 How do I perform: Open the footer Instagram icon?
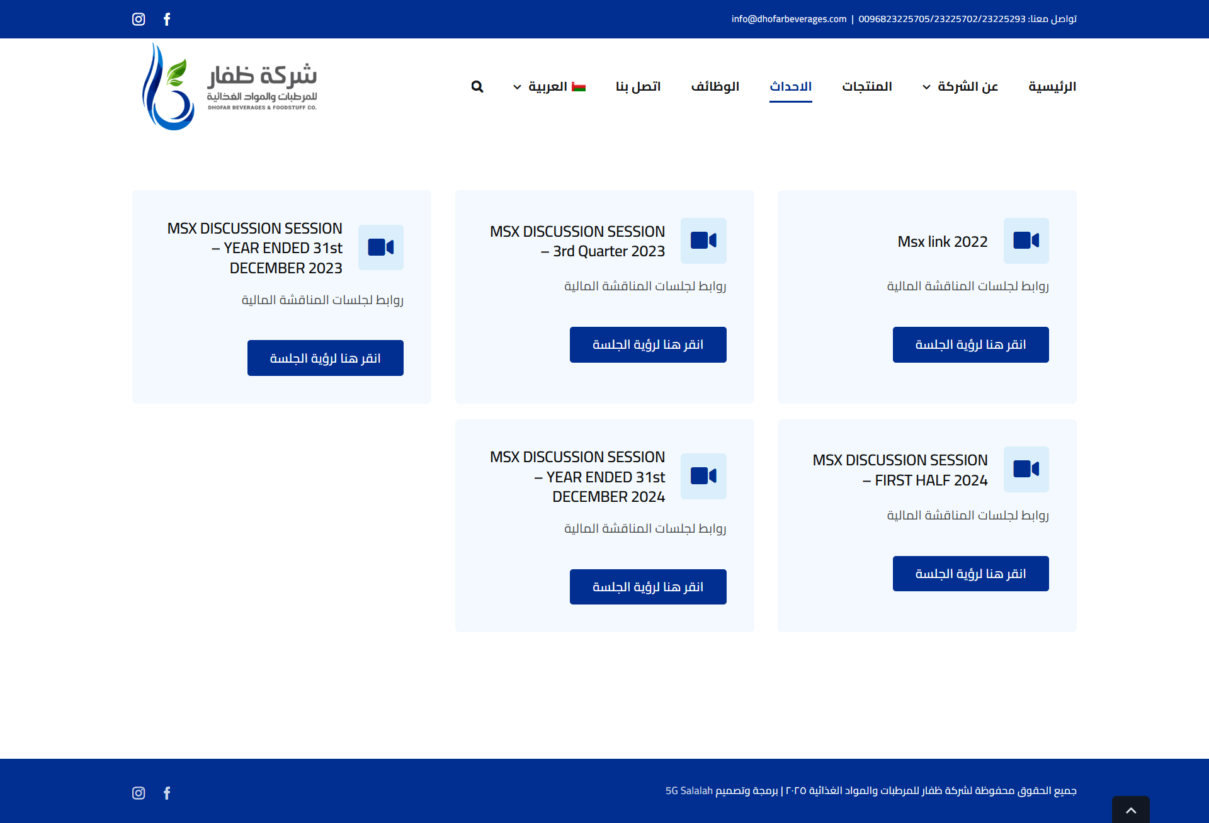[139, 793]
